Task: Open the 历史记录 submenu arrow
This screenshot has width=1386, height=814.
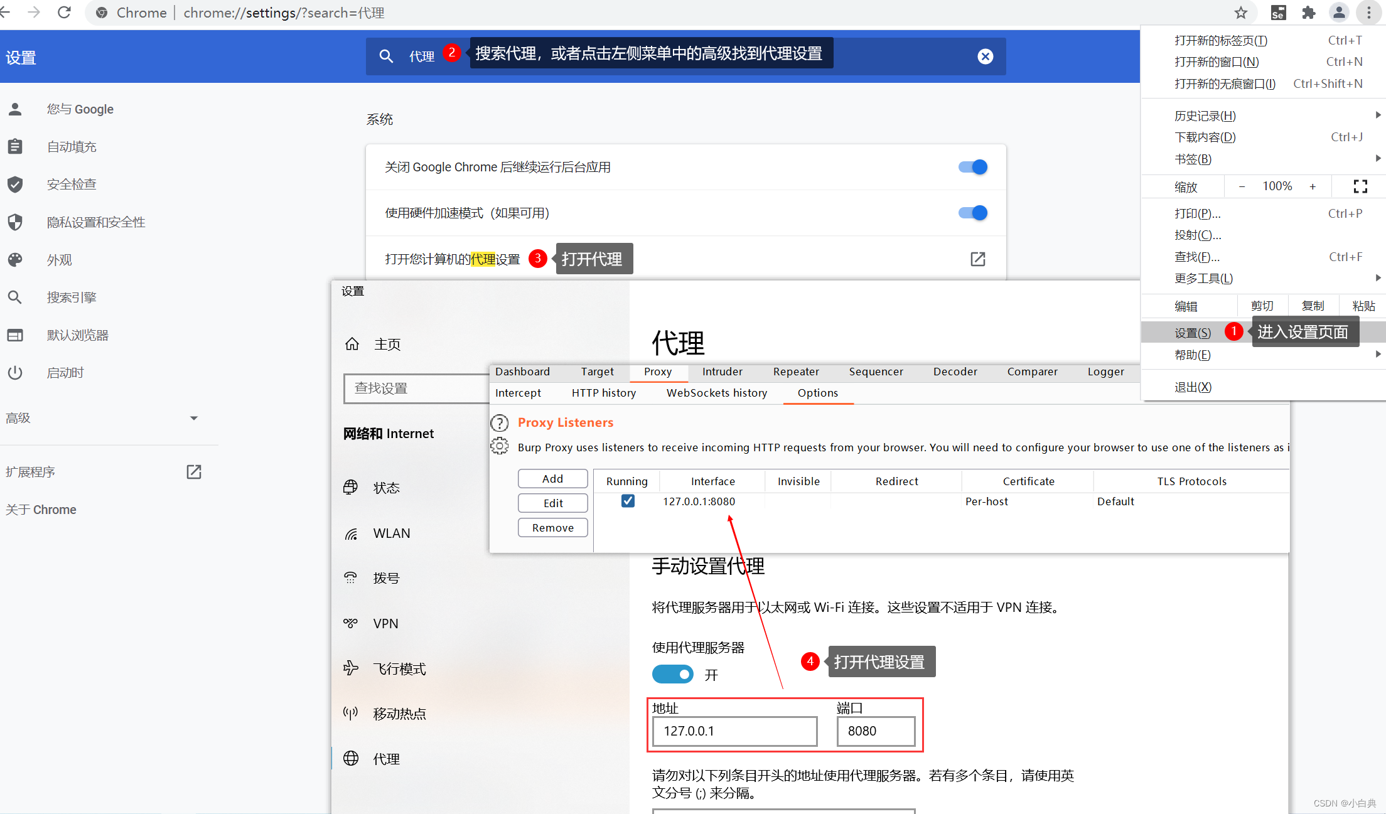Action: pyautogui.click(x=1378, y=115)
